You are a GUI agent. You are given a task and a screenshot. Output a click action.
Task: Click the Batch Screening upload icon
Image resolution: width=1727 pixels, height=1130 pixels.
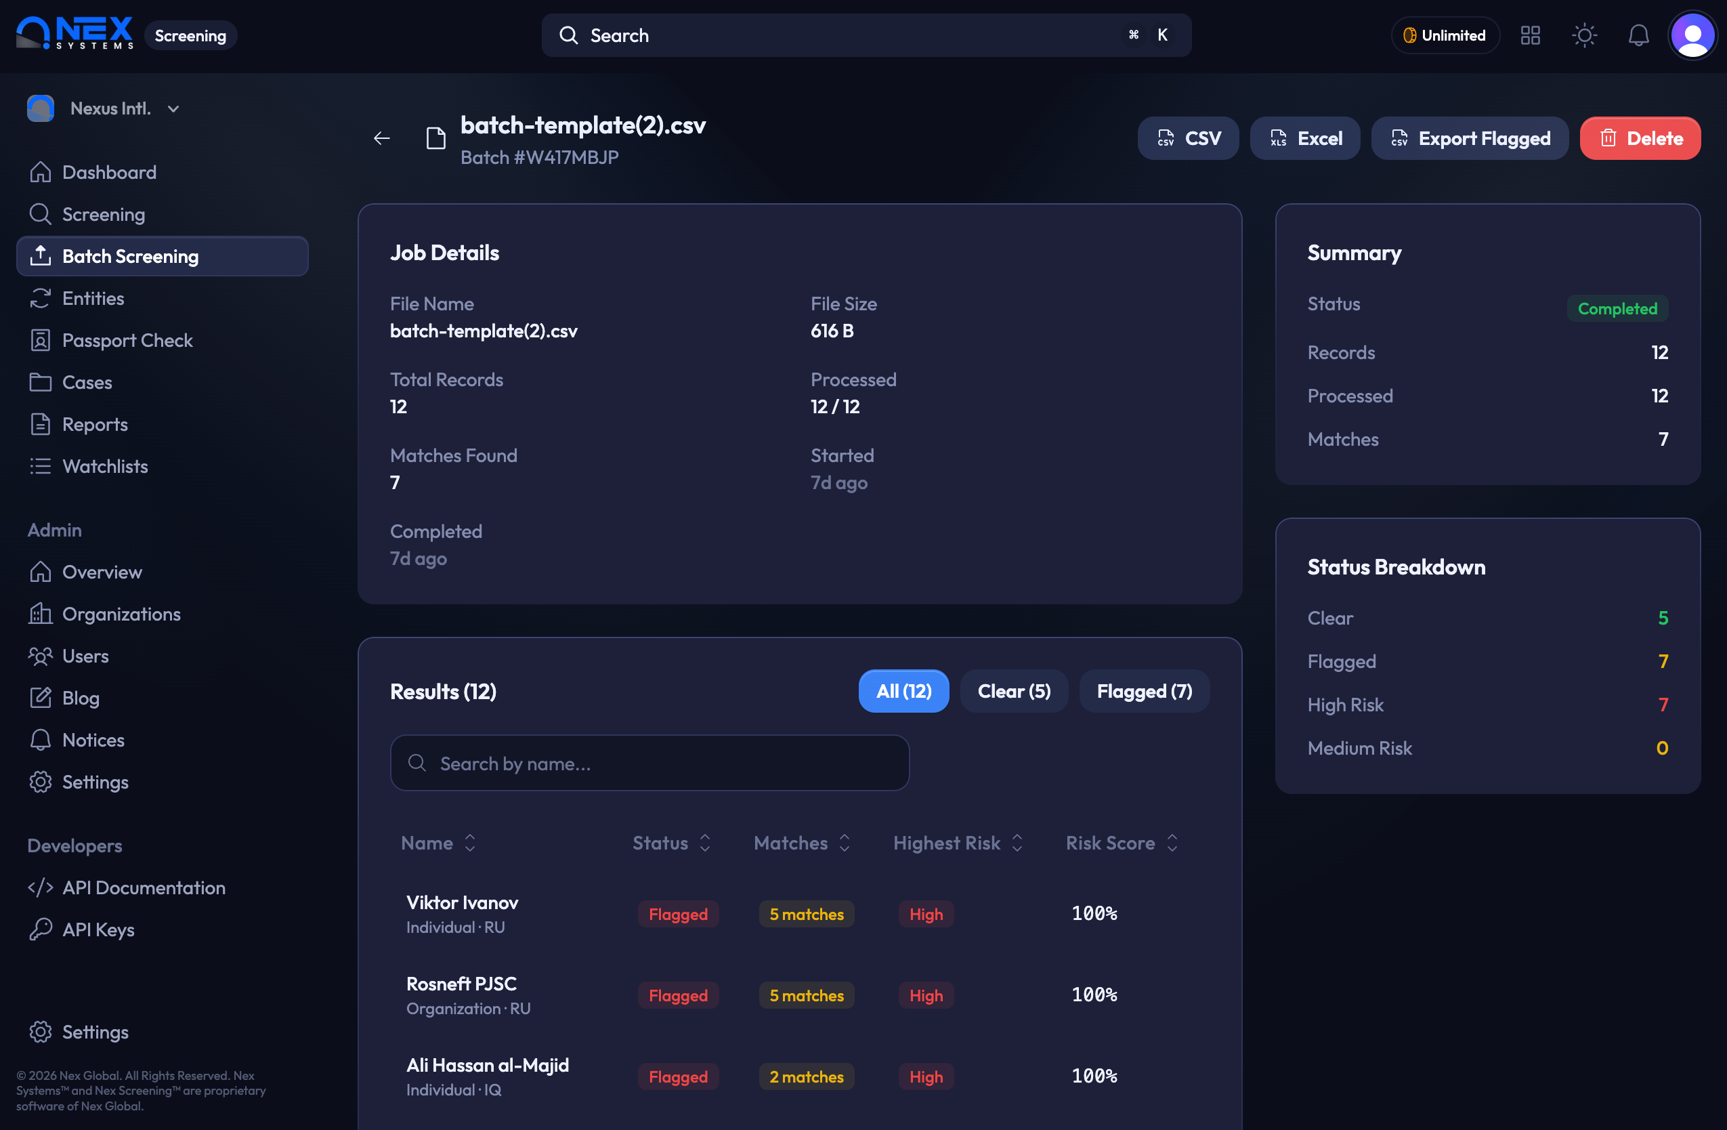[41, 256]
